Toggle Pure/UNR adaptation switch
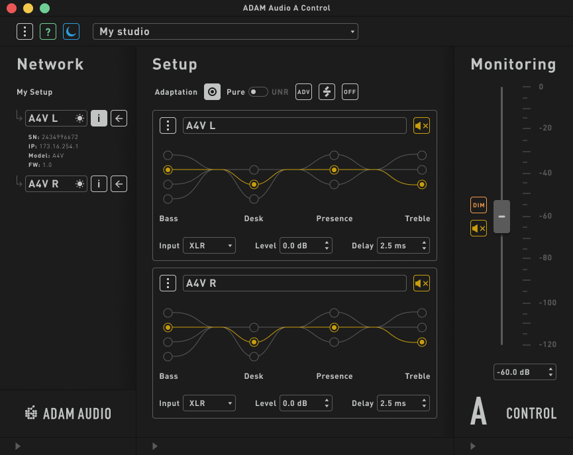The width and height of the screenshot is (573, 455). [258, 91]
